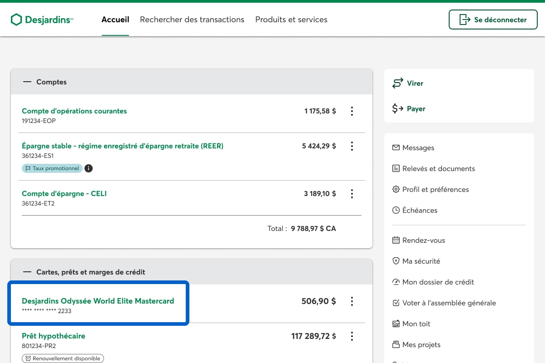Open Produits et services tab

tap(291, 20)
